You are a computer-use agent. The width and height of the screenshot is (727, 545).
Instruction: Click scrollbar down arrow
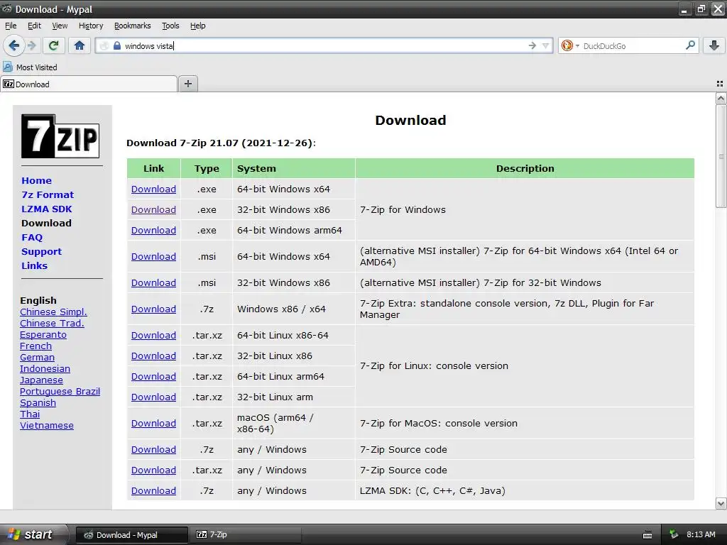point(721,504)
